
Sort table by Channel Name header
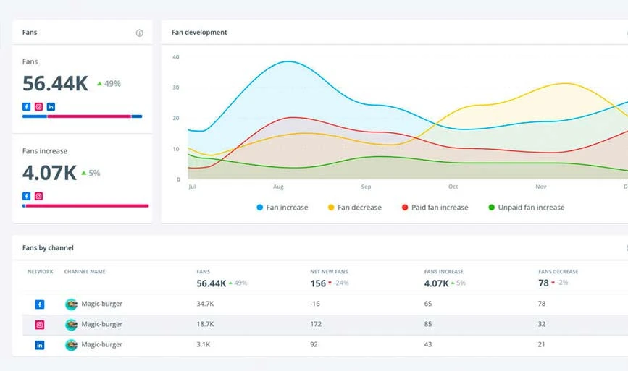point(85,272)
